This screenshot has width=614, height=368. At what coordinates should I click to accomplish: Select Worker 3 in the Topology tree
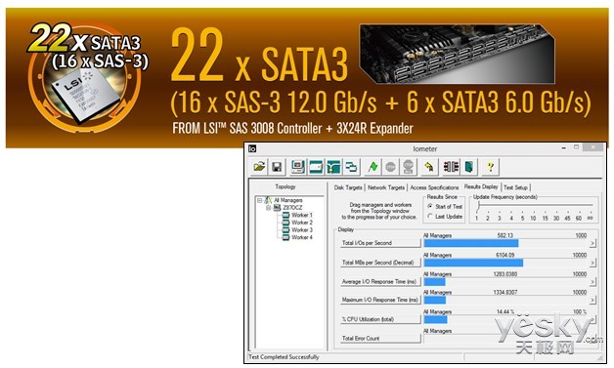click(302, 230)
